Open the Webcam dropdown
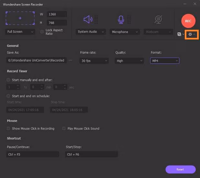Image resolution: width=200 pixels, height=178 pixels. pos(158,32)
